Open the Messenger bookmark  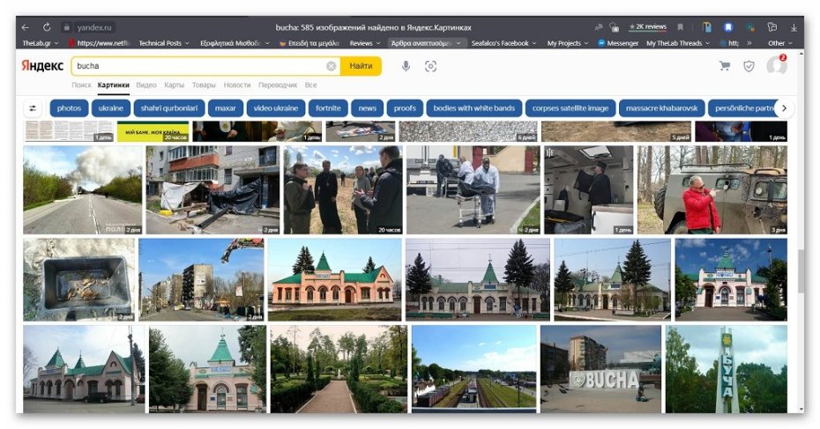618,43
